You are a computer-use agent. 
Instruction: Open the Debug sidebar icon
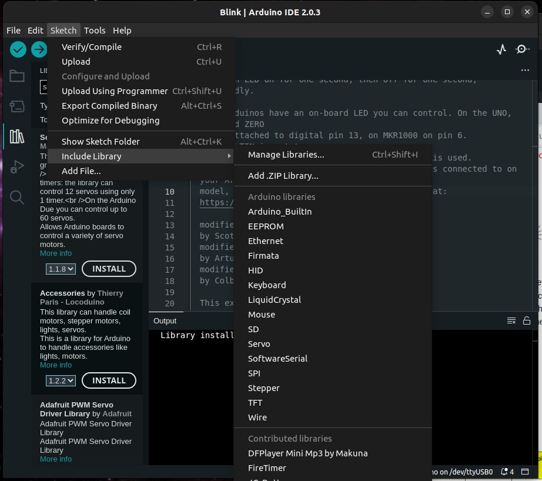tap(16, 166)
